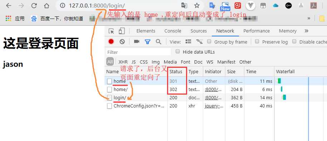
Task: Click the capture screenshots camera icon
Action: click(137, 41)
